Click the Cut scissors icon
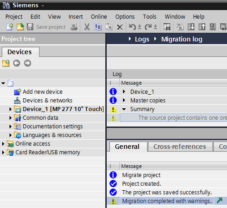This screenshot has width=227, height=208. (x=87, y=27)
